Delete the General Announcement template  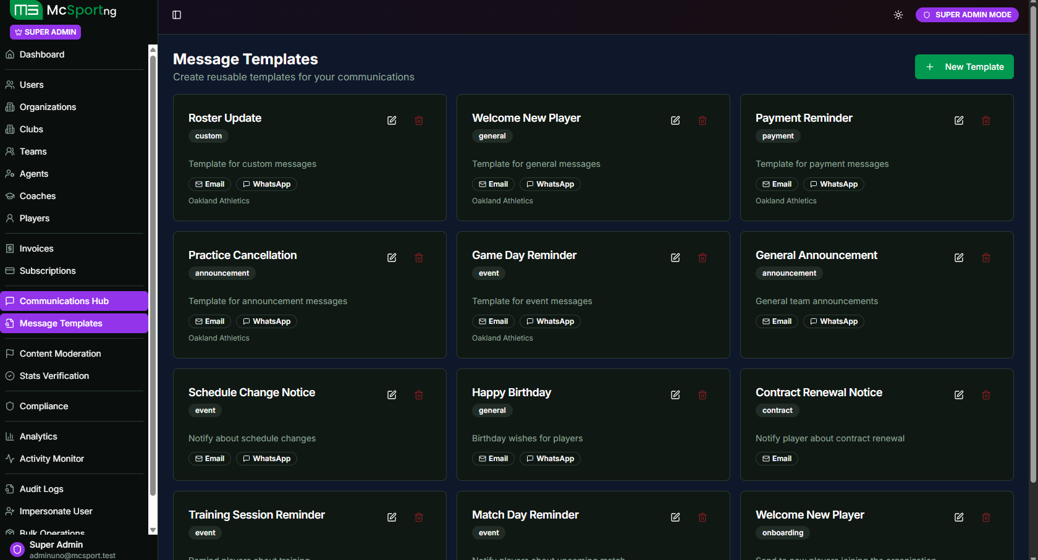[x=986, y=257]
